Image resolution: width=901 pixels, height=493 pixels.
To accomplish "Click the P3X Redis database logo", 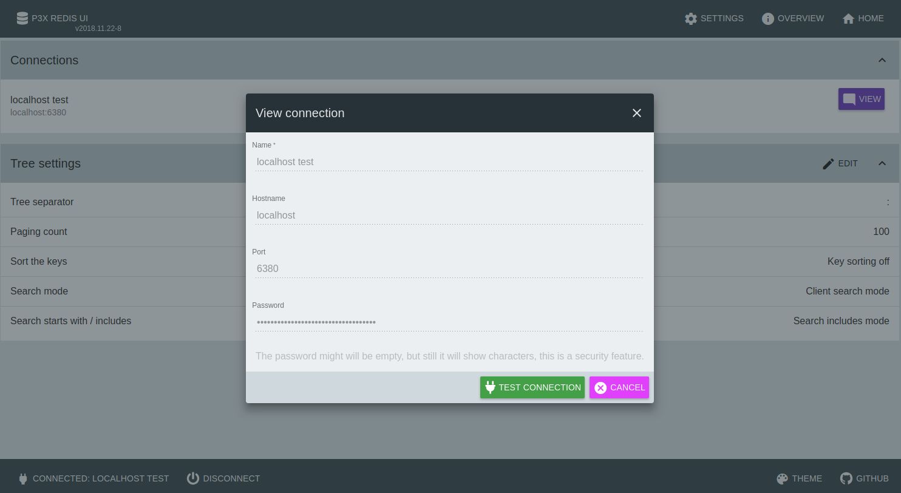I will coord(22,18).
